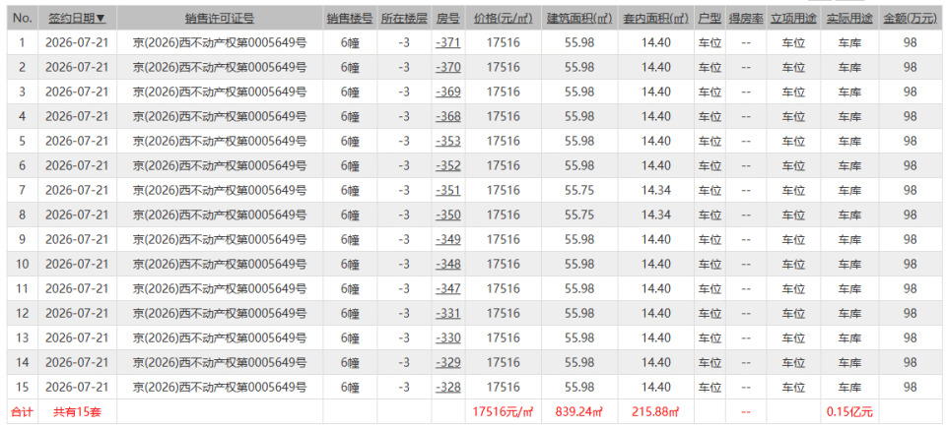946x429 pixels.
Task: Open room number -351 link
Action: [448, 191]
